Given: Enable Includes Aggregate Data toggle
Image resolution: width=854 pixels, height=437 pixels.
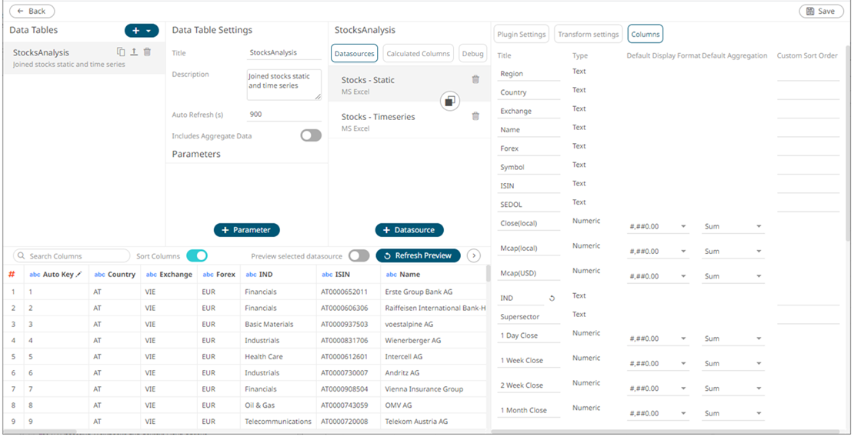Looking at the screenshot, I should (311, 135).
